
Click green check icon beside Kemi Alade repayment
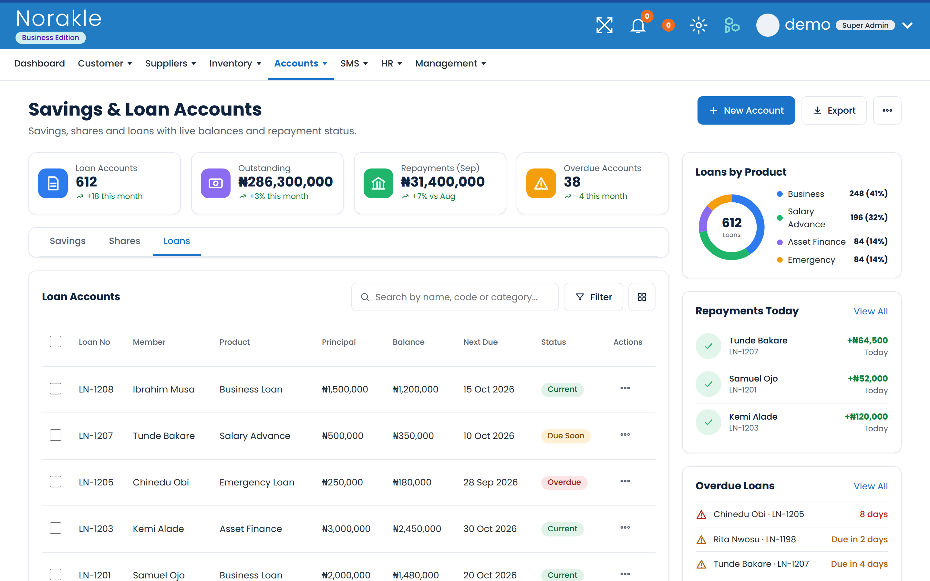pyautogui.click(x=708, y=422)
